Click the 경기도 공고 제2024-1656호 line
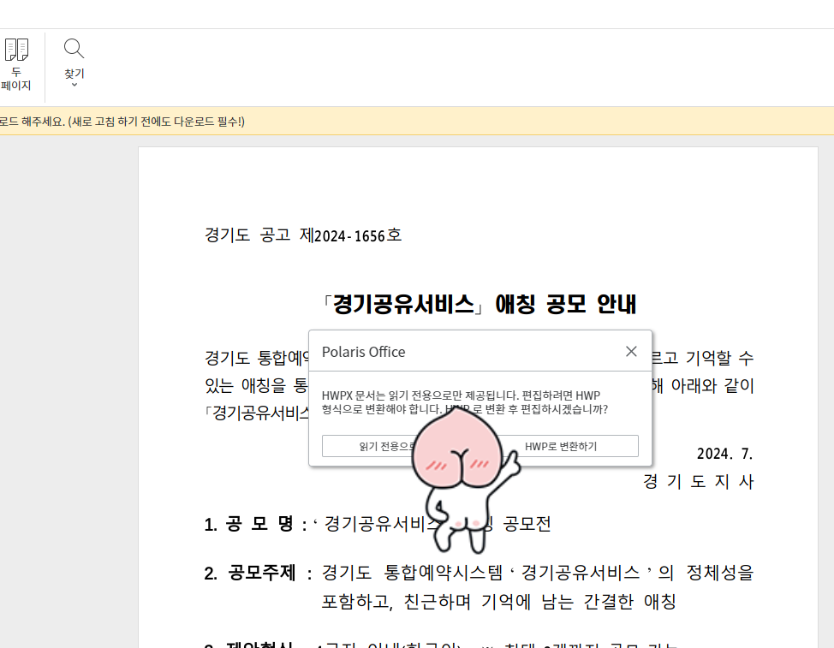Screen dimensions: 834x648 pyautogui.click(x=302, y=235)
